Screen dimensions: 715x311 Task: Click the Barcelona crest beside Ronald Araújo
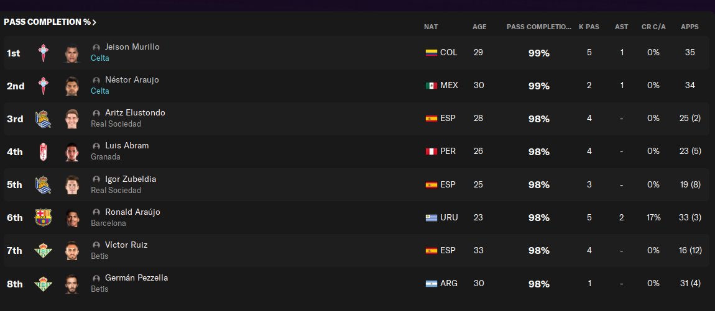44,218
